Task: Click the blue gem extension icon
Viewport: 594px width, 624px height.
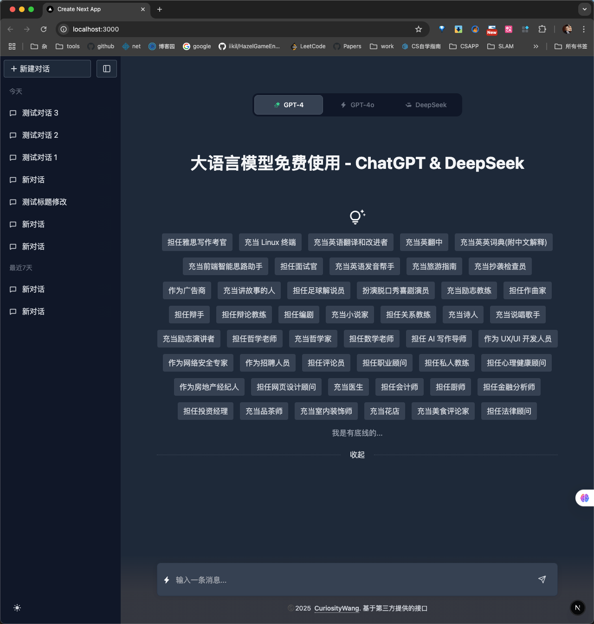Action: 442,29
